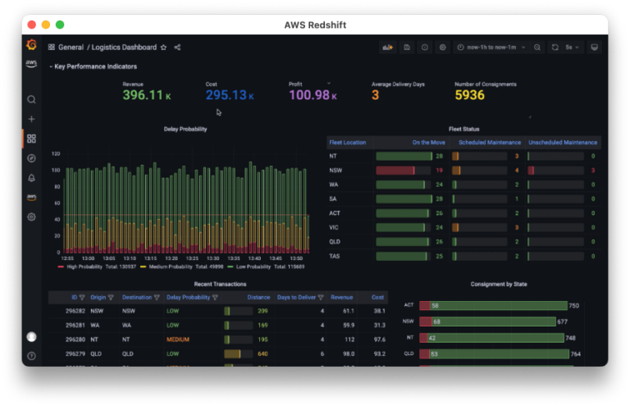Open the Alerting bell icon
This screenshot has height=406, width=630.
point(31,178)
